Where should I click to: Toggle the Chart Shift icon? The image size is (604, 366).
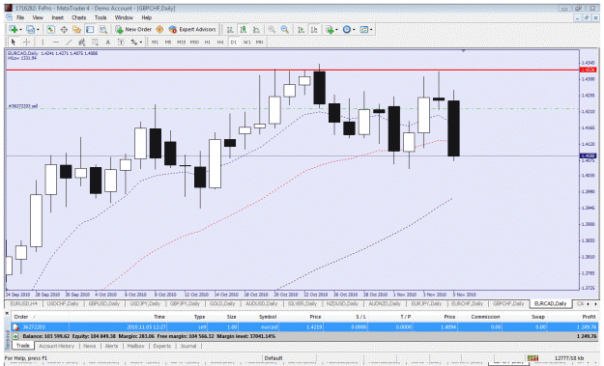pos(314,30)
